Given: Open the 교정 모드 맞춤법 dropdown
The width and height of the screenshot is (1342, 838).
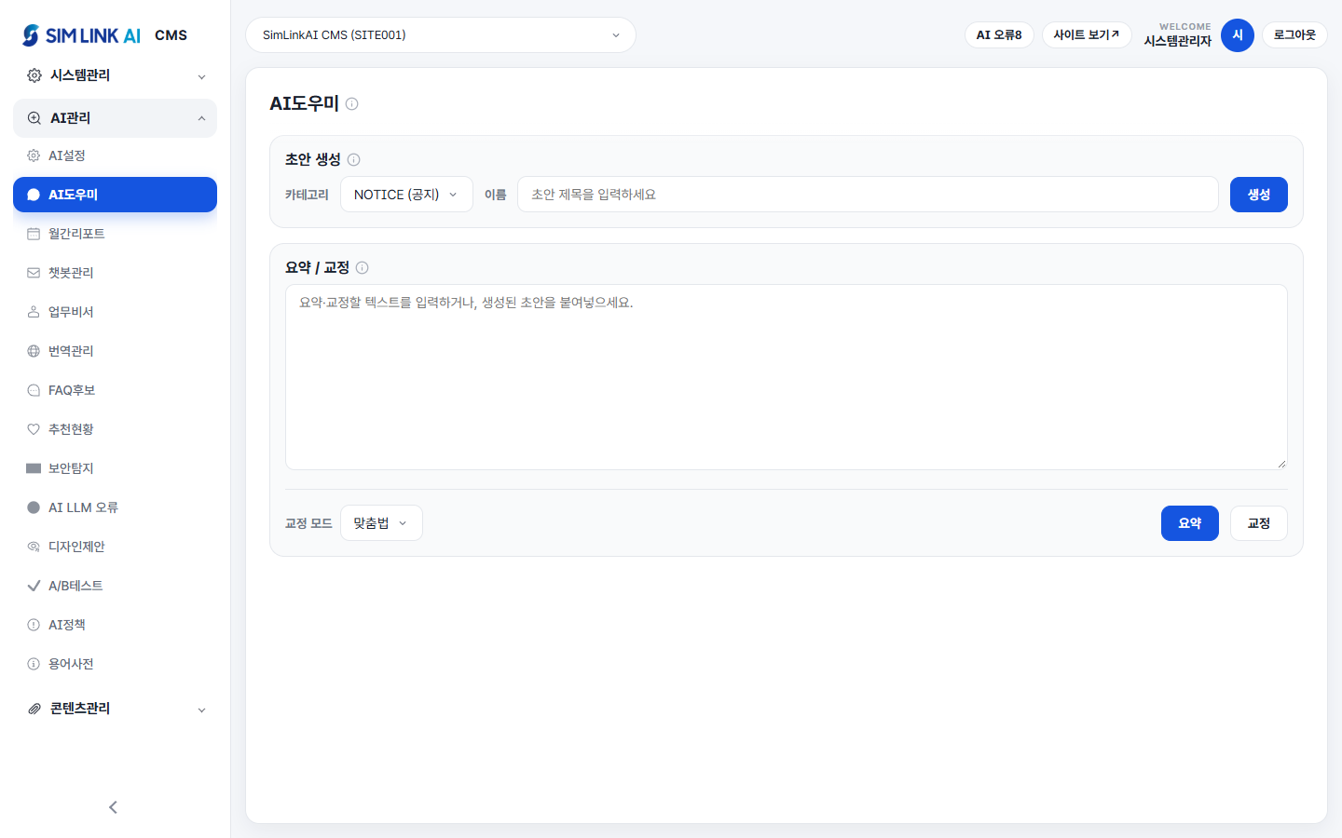Looking at the screenshot, I should pos(381,523).
